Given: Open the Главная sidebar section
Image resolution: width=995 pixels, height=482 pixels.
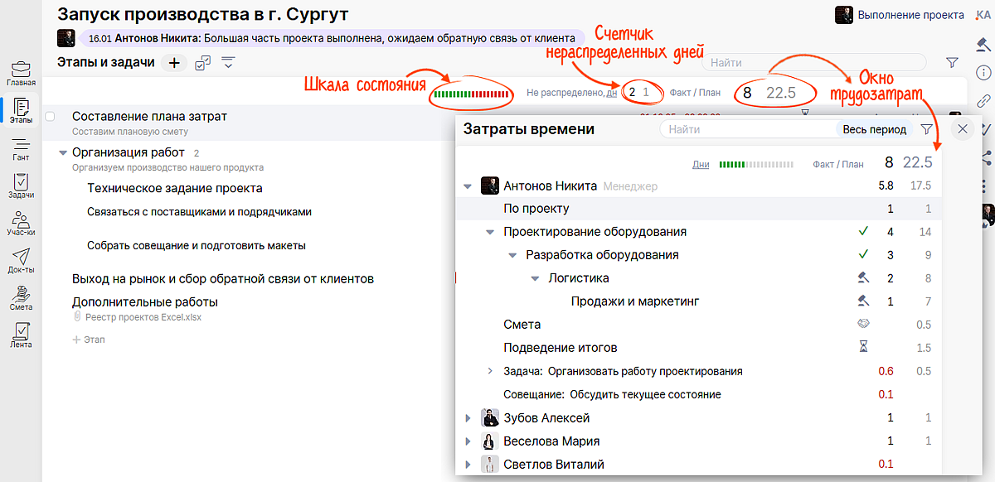Looking at the screenshot, I should (21, 73).
